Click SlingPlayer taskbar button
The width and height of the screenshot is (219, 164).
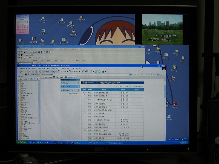(79, 143)
